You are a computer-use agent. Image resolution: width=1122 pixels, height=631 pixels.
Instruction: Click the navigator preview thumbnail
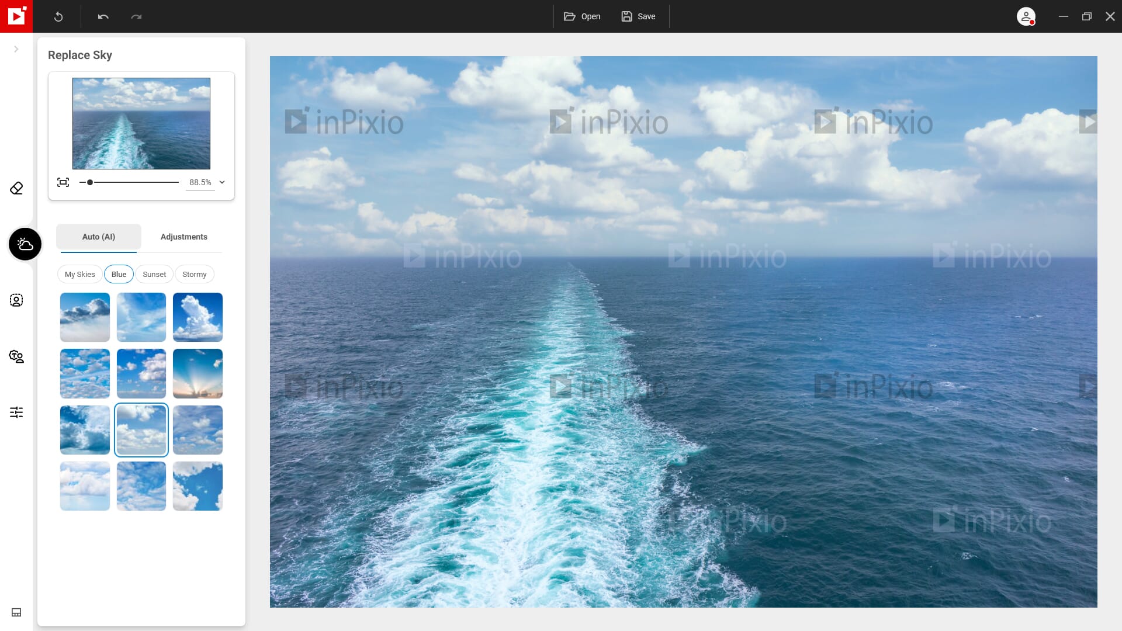pyautogui.click(x=141, y=123)
